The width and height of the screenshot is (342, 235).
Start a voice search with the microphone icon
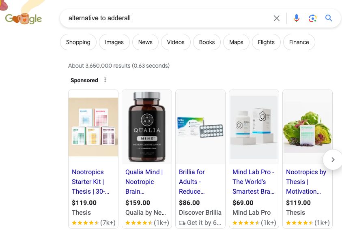(297, 18)
